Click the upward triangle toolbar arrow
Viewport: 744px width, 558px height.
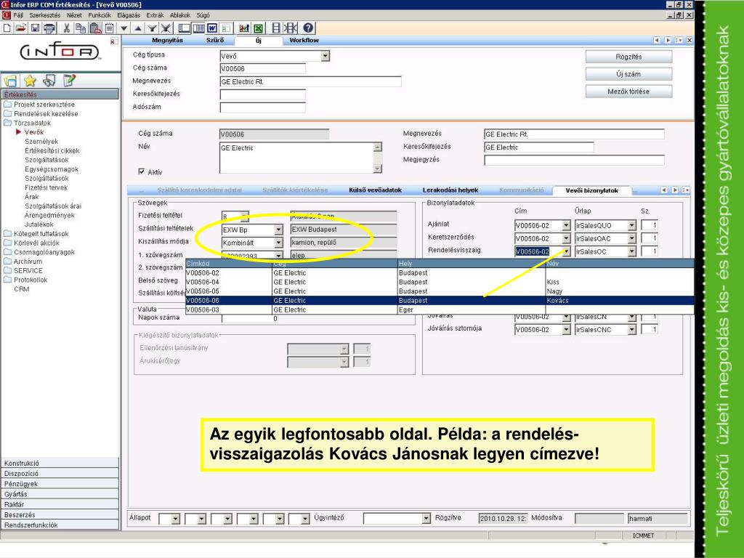tap(137, 28)
